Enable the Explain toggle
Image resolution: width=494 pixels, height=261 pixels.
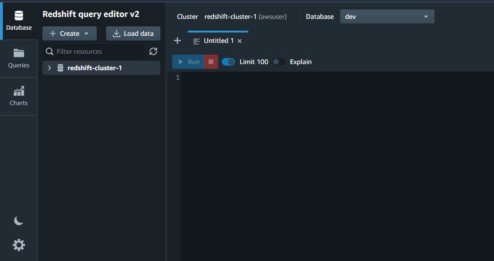point(279,62)
